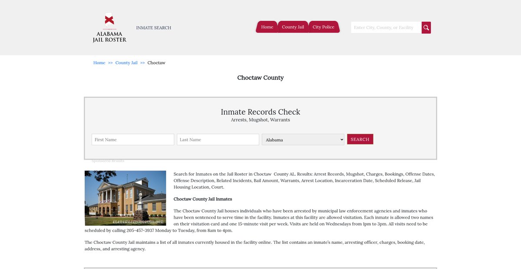This screenshot has width=521, height=269.
Task: Expand the Alabama state dropdown
Action: click(303, 140)
